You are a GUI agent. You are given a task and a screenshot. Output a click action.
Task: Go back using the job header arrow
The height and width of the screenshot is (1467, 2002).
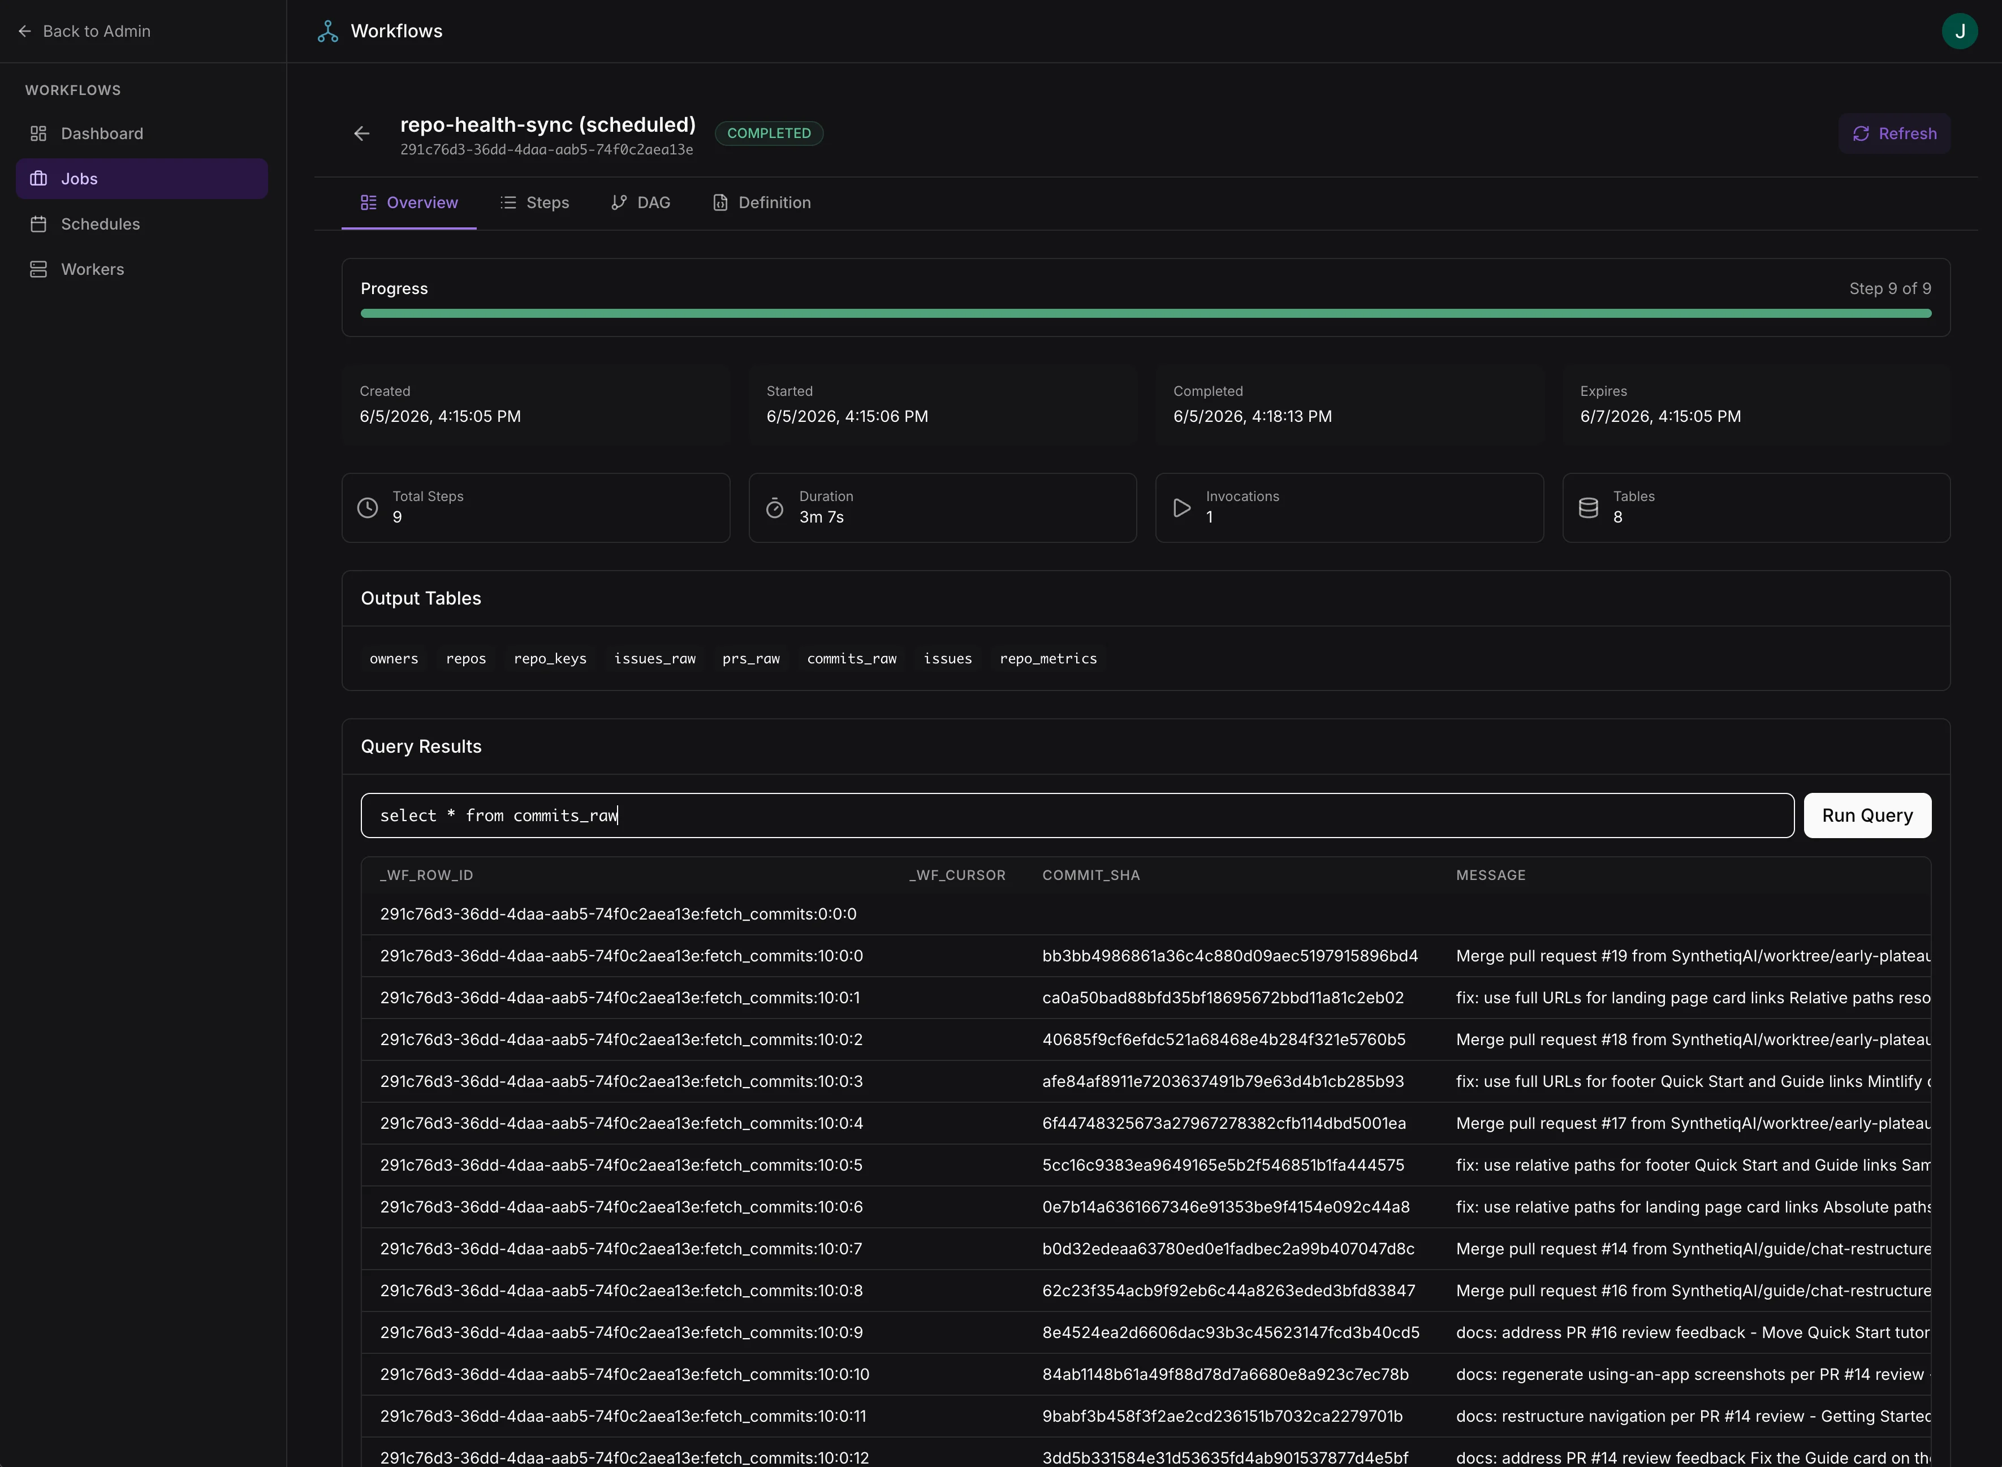pos(361,133)
